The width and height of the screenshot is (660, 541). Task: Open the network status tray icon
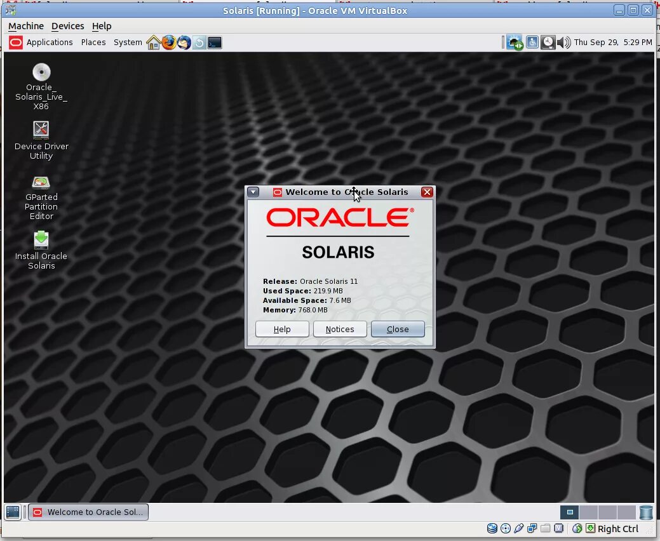(x=515, y=43)
